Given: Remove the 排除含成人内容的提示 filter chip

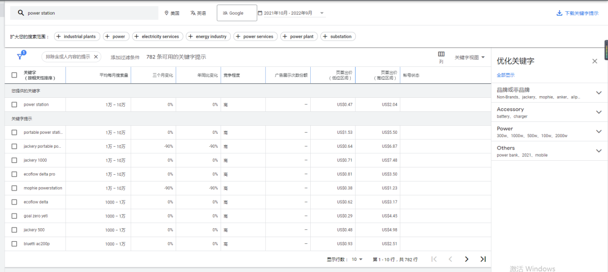Looking at the screenshot, I should coord(96,57).
